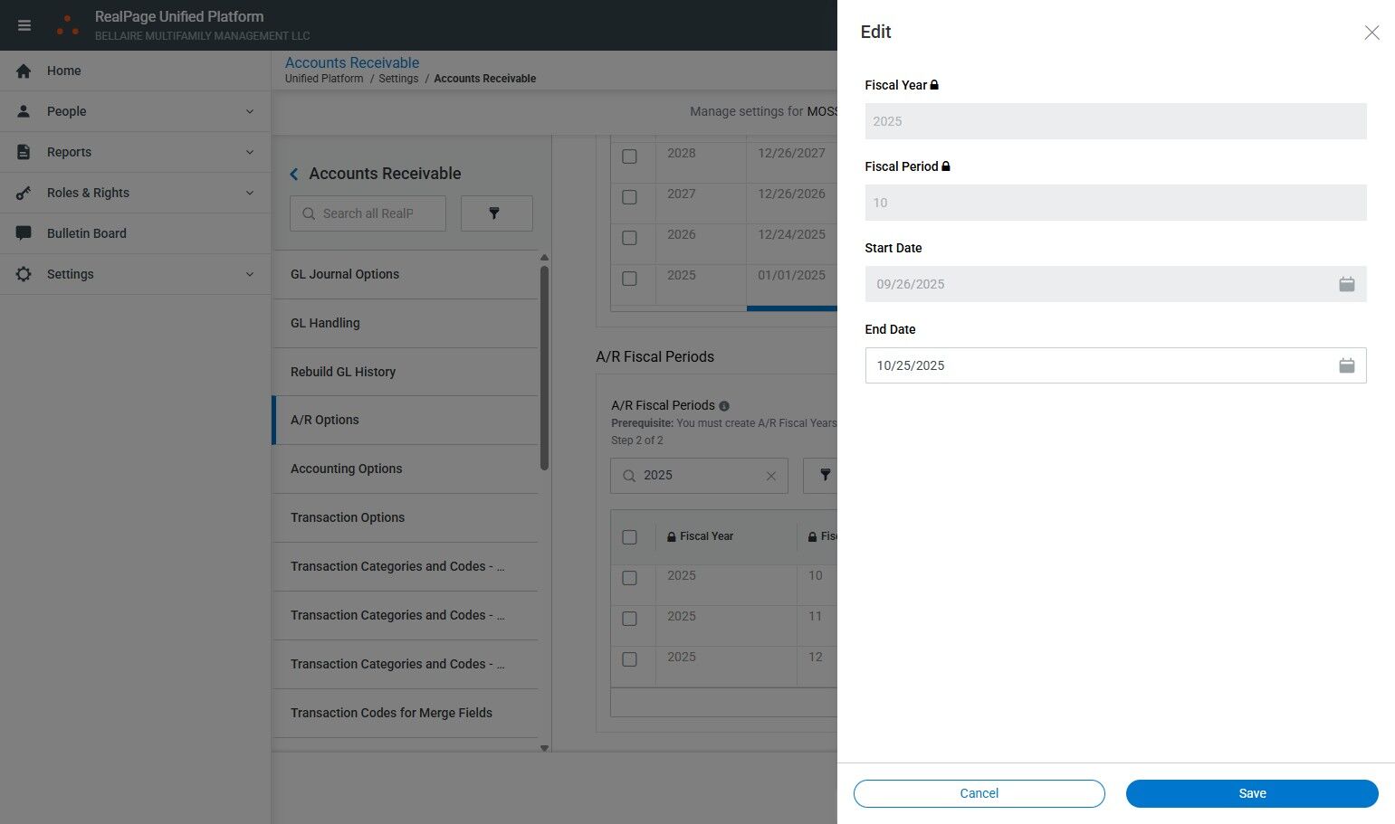The image size is (1395, 824).
Task: Click the Start Date calendar icon
Action: 1346,284
